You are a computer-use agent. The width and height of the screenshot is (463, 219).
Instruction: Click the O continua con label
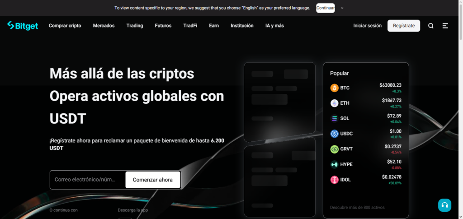tap(63, 210)
